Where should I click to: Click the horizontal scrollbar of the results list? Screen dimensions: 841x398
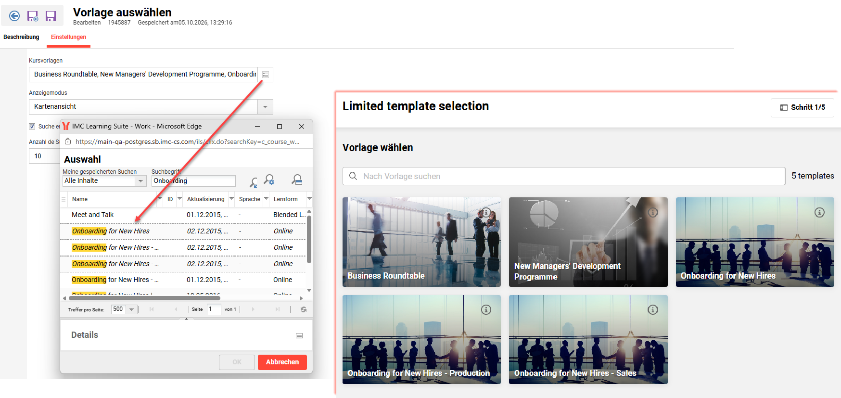click(x=145, y=298)
